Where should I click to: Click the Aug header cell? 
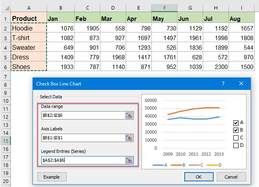coord(241,17)
